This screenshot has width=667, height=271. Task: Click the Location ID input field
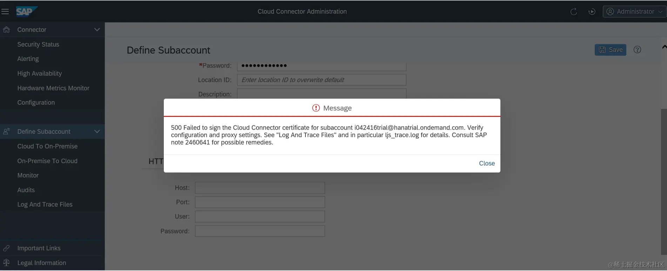(322, 80)
